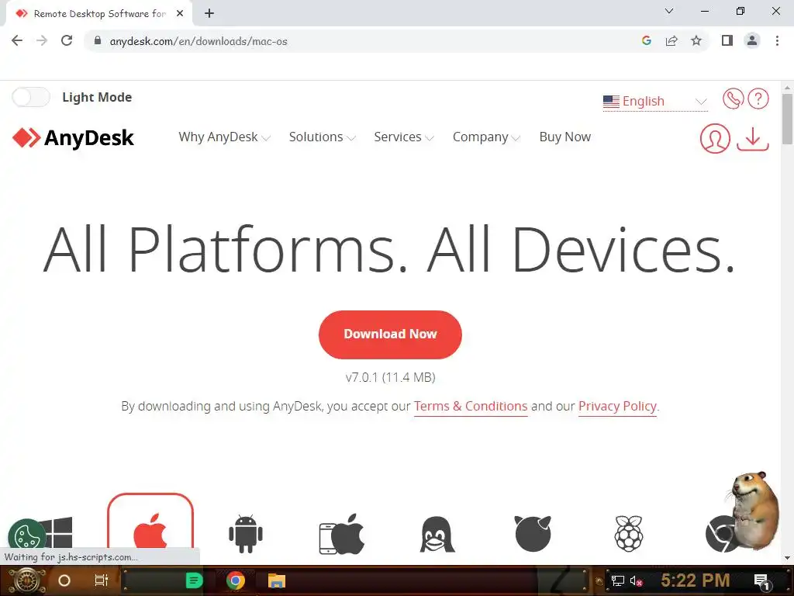The height and width of the screenshot is (596, 794).
Task: Open the green notes app in taskbar
Action: 195,580
